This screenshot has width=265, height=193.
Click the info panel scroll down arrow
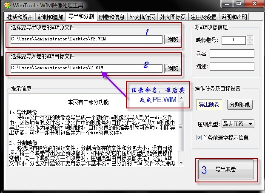point(181,163)
